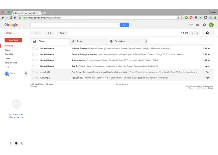
Task: Select the Day 2 email checkbox
Action: 33,66
